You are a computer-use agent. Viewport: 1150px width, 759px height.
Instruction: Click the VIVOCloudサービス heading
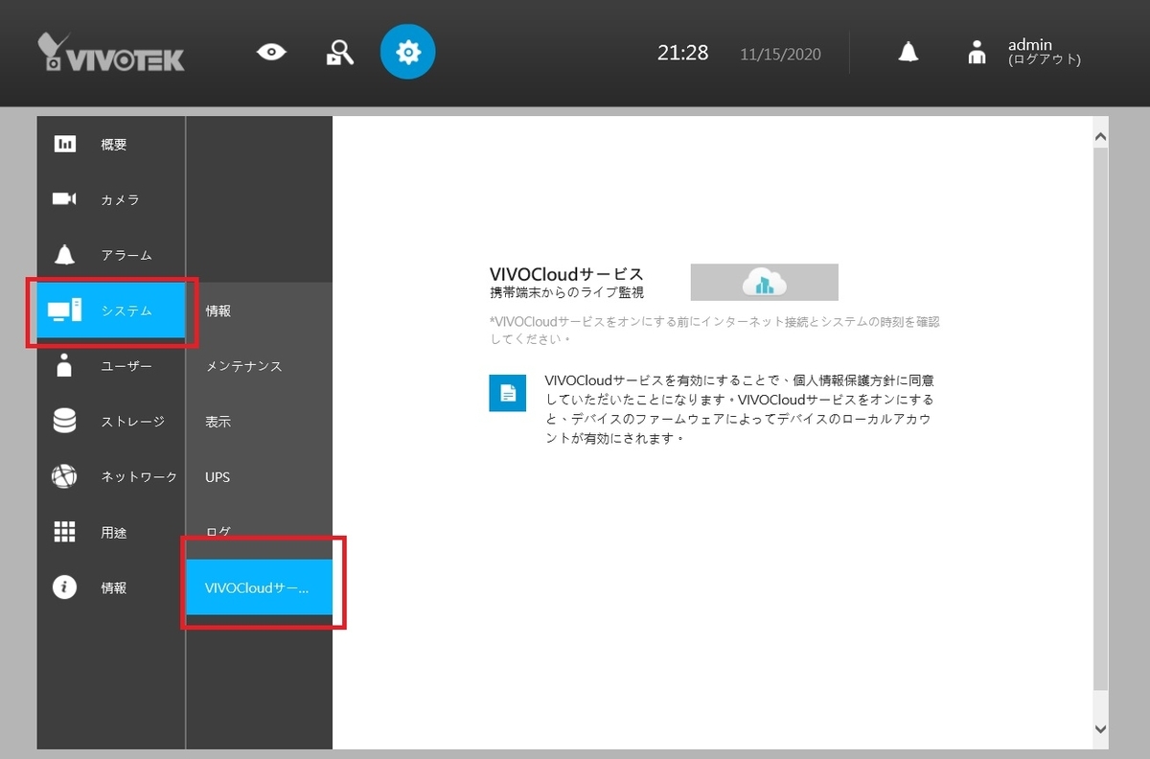tap(566, 275)
